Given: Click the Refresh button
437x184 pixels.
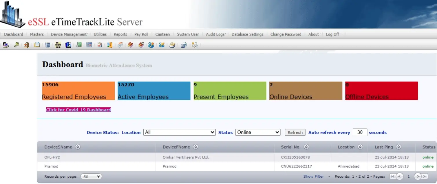Looking at the screenshot, I should tap(295, 132).
